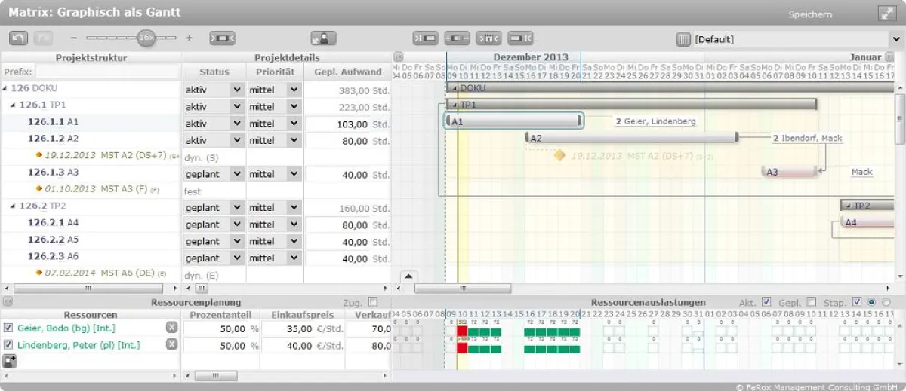Click the Speichern button
This screenshot has width=906, height=391.
coord(810,14)
